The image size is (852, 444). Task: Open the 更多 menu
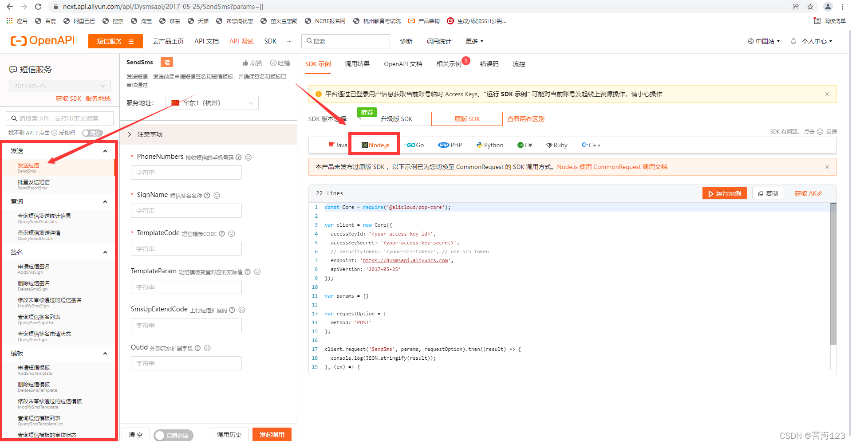tap(474, 41)
